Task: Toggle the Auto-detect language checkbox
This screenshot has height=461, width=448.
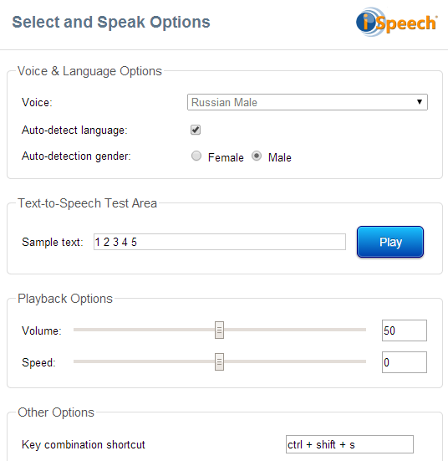Action: (x=196, y=130)
